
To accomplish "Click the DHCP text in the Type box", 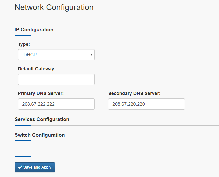I will pyautogui.click(x=30, y=55).
